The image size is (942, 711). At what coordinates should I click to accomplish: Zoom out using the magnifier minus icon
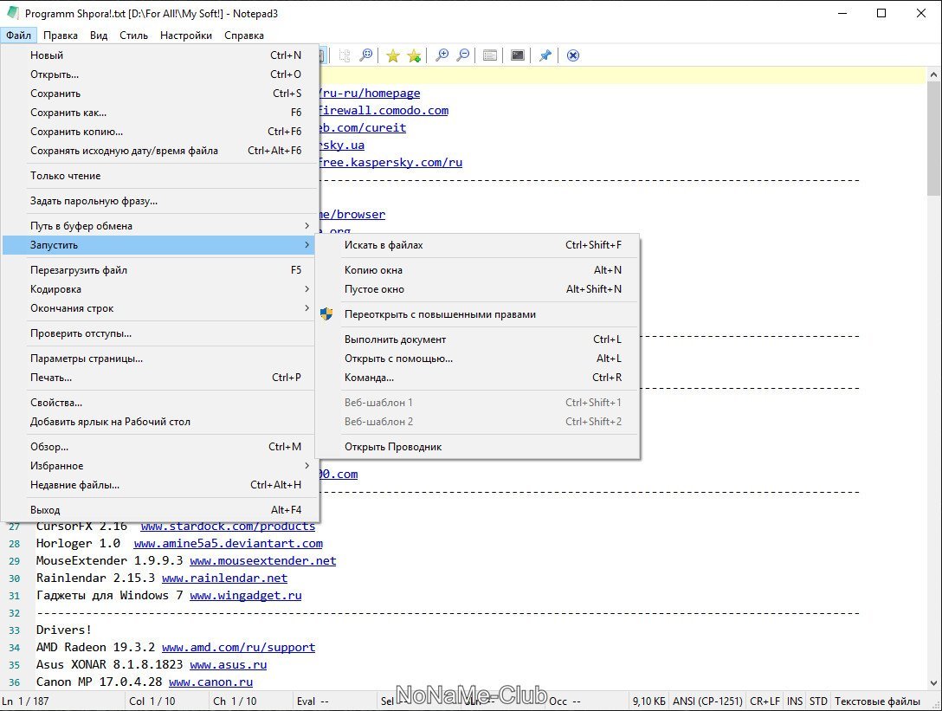tap(463, 55)
